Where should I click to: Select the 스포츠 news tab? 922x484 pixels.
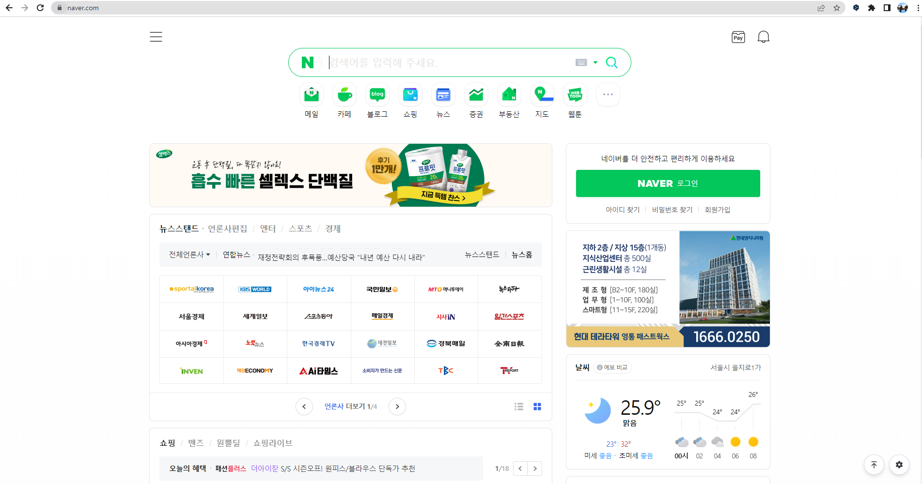[x=300, y=228]
